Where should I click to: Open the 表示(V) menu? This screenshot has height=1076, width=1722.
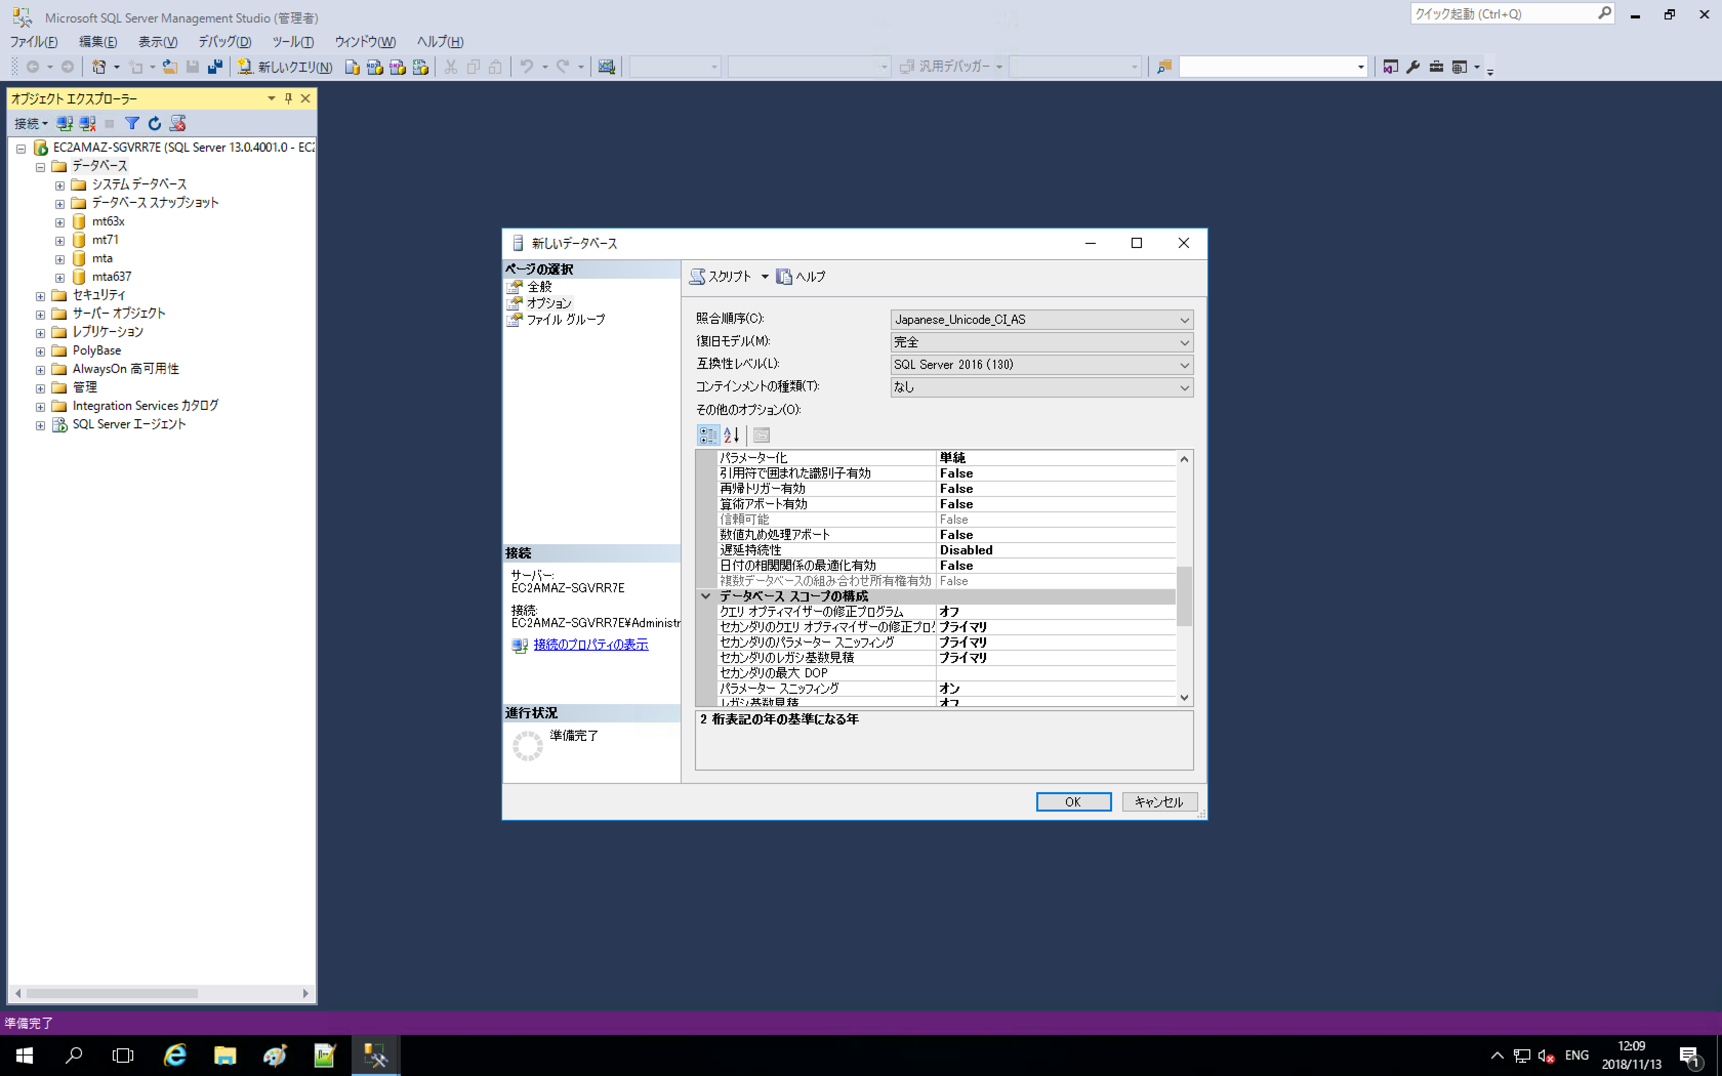[158, 42]
